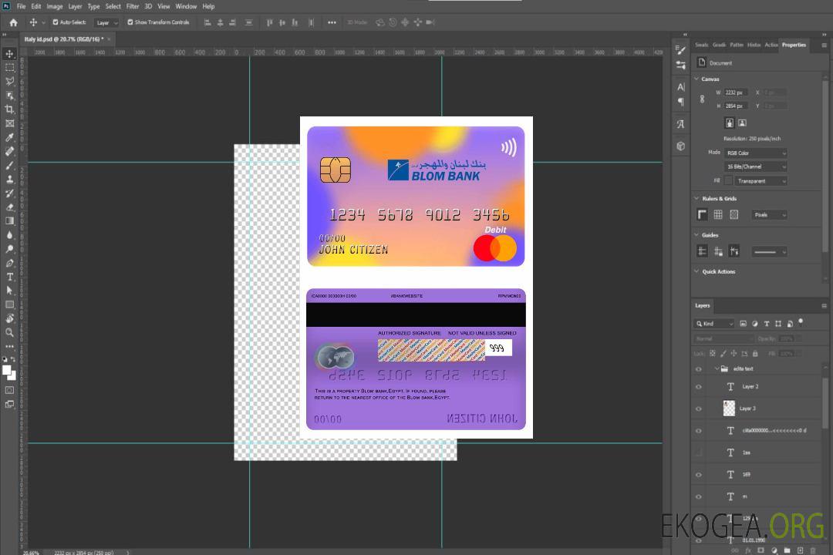Select the Hand tool
Screen dimensions: 833x555
pyautogui.click(x=9, y=318)
